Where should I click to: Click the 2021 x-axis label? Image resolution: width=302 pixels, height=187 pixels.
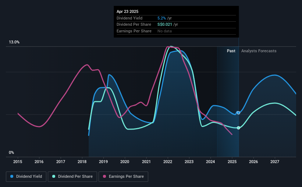[x=146, y=162]
